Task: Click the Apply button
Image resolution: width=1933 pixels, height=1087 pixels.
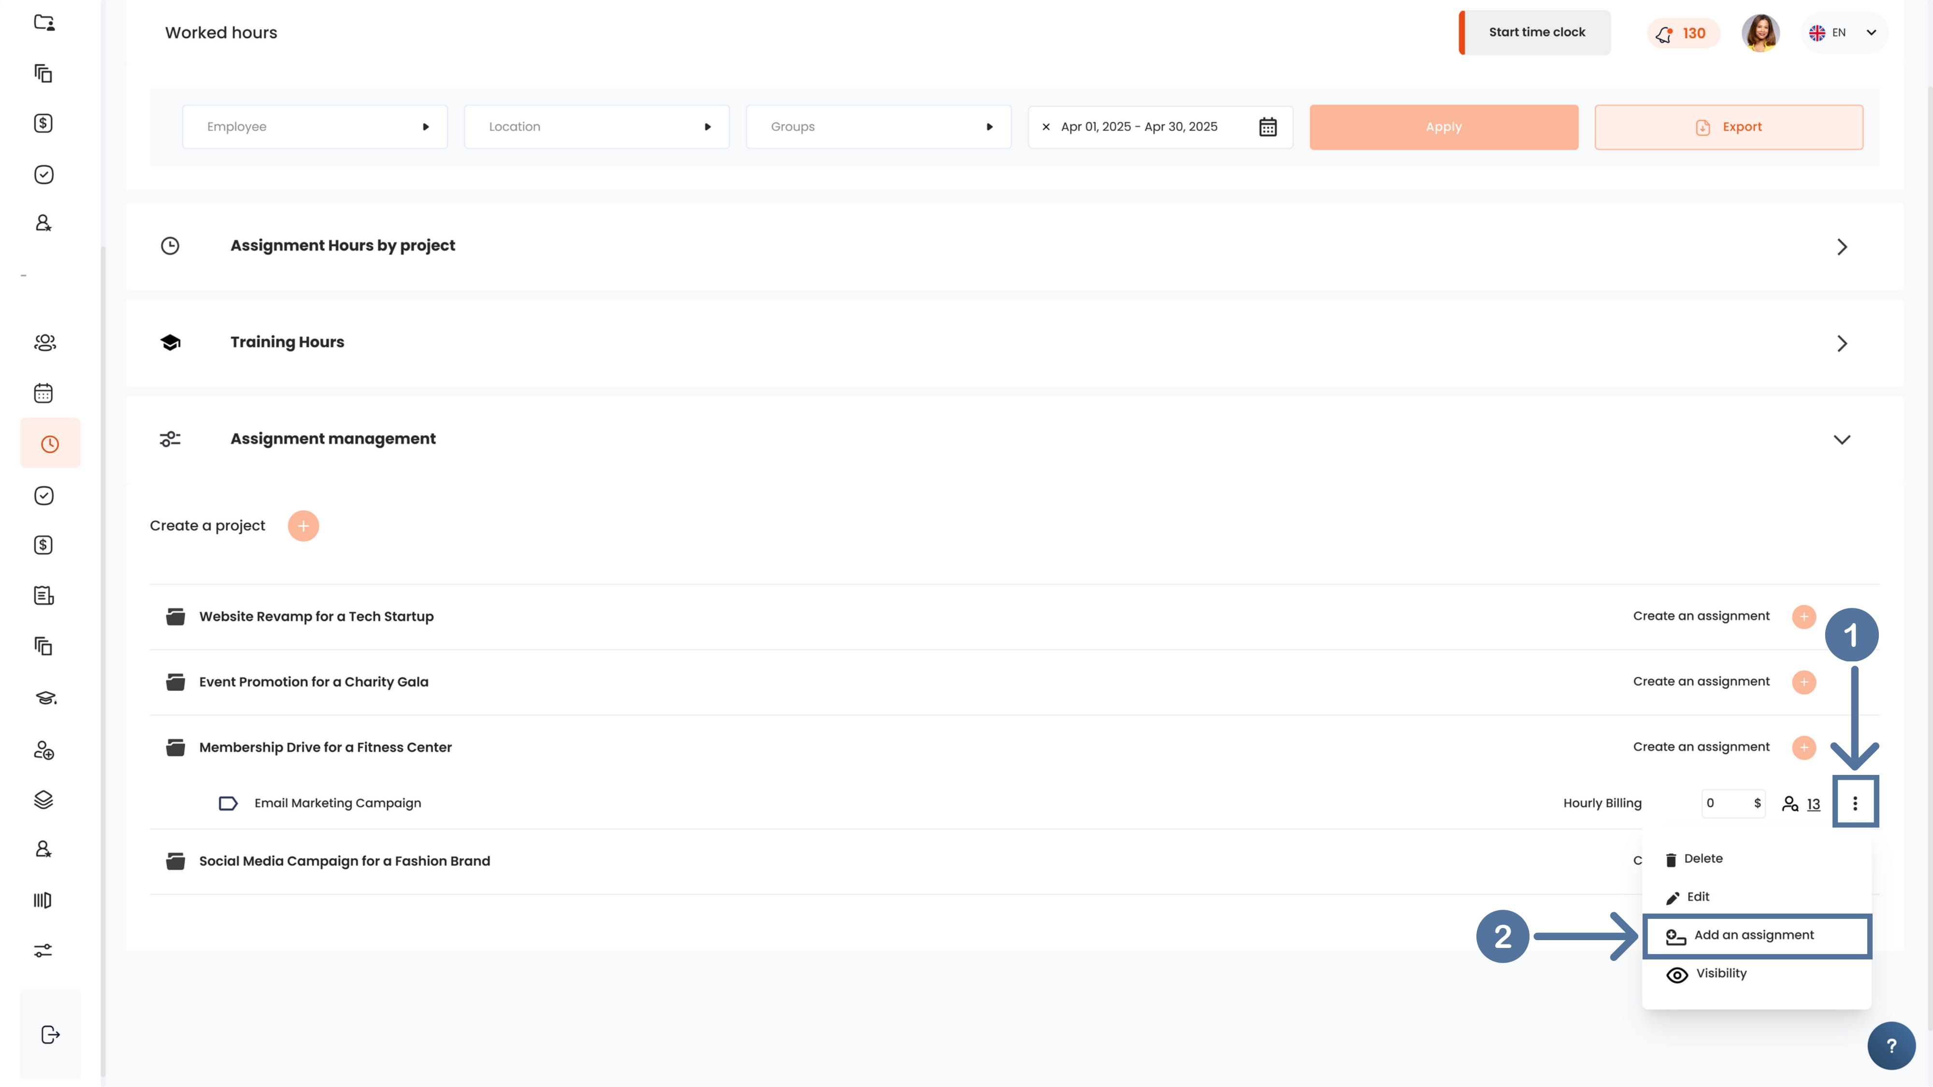Action: 1444,127
